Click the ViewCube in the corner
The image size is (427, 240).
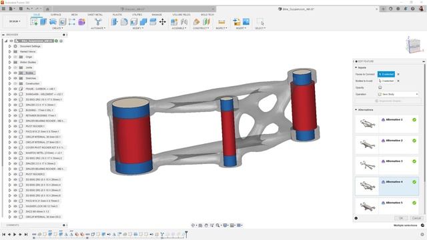coord(414,45)
